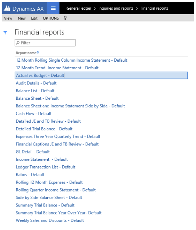Viewport: 196px width, 230px height.
Task: Open Detailed JE and TB Review report
Action: coord(48,121)
